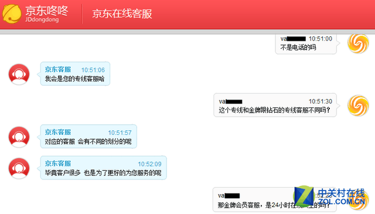
Task: Click the customer service avatar at 10:51:06
Action: click(x=19, y=74)
